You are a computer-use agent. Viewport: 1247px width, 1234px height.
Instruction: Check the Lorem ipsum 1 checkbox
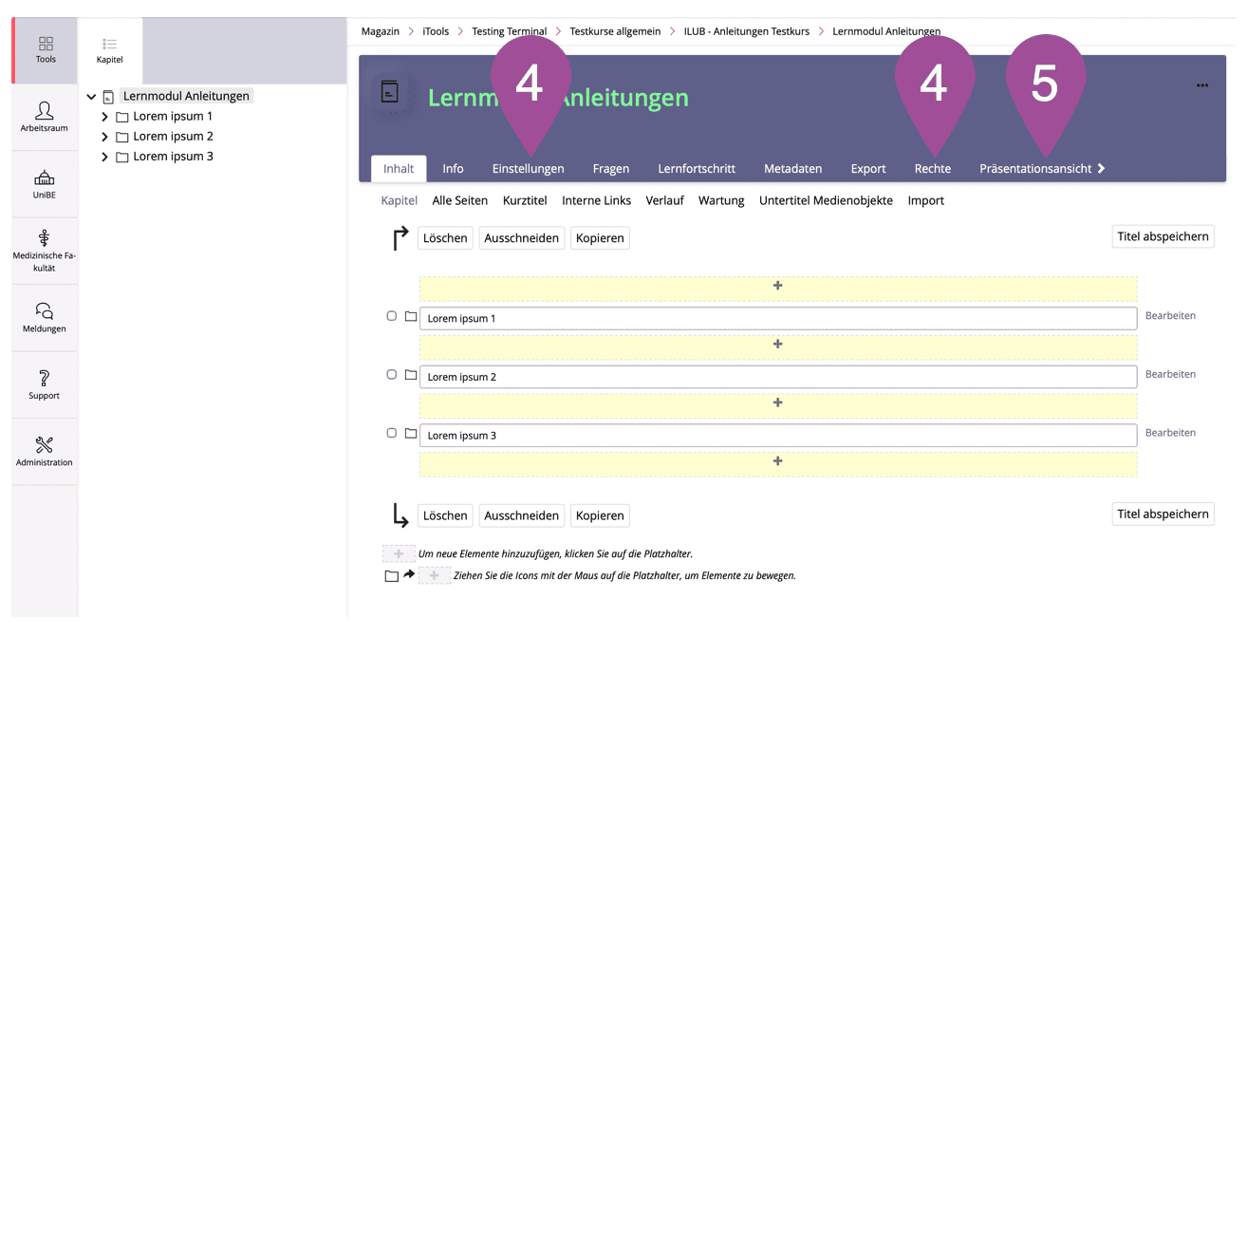tap(391, 316)
